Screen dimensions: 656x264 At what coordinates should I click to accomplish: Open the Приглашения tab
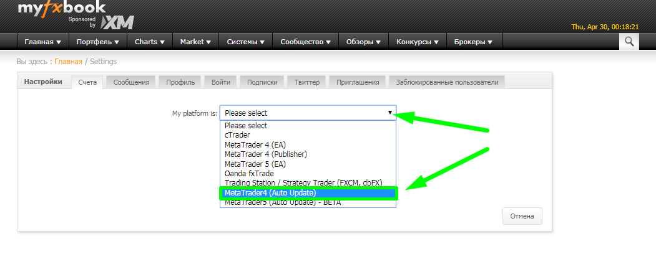[358, 82]
